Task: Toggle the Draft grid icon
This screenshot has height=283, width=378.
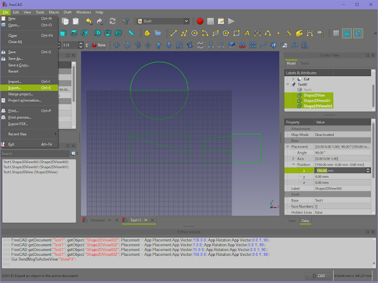Action: tap(335, 33)
